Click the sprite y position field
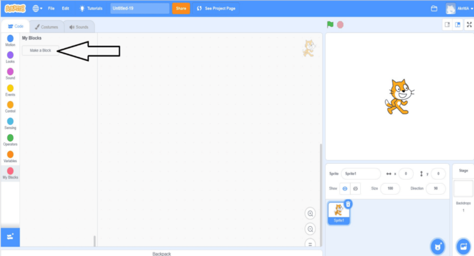Image resolution: width=474 pixels, height=256 pixels. point(438,173)
